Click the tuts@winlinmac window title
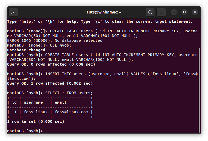 pyautogui.click(x=104, y=12)
